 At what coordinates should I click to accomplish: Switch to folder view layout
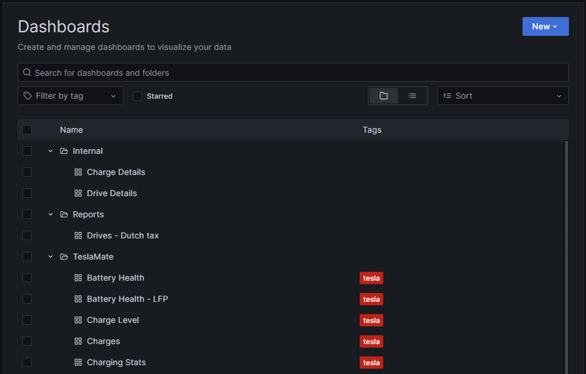point(383,96)
